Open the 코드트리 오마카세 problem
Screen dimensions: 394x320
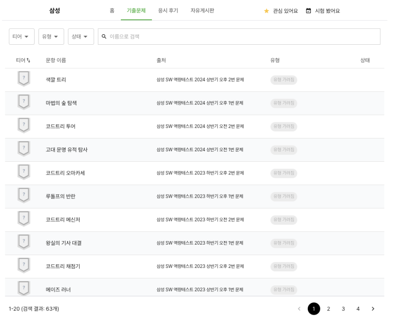tap(65, 173)
